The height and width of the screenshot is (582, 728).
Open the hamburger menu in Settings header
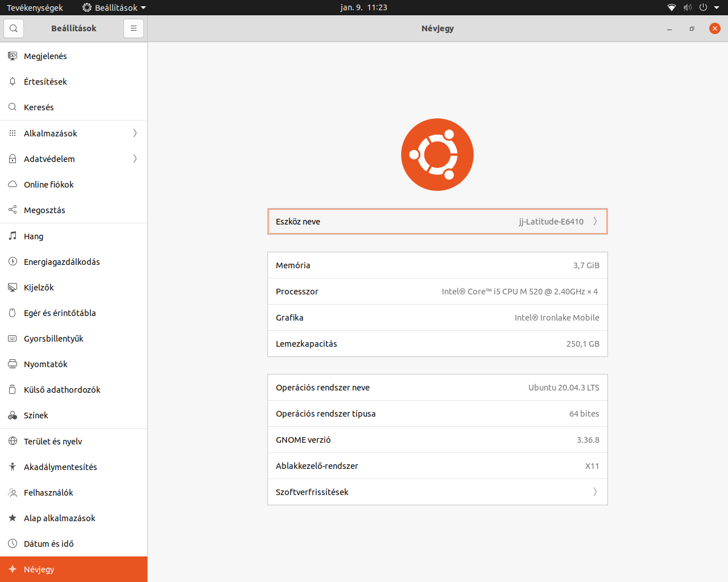[134, 28]
